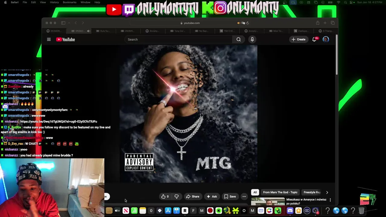Click the Create button
The width and height of the screenshot is (386, 217).
[x=299, y=39]
